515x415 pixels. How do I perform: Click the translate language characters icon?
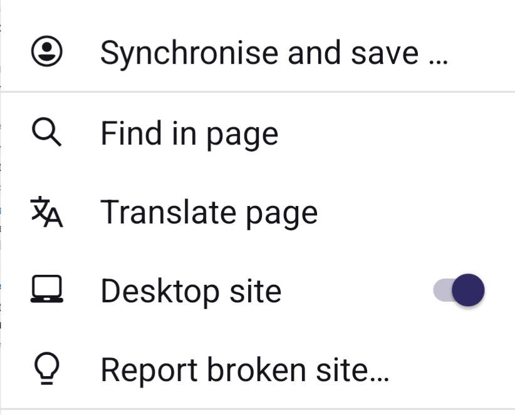(x=47, y=212)
